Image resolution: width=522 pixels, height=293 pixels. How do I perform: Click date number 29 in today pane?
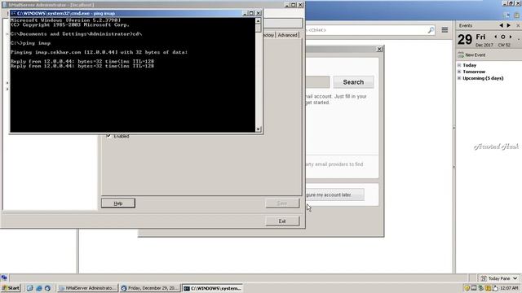click(x=465, y=40)
